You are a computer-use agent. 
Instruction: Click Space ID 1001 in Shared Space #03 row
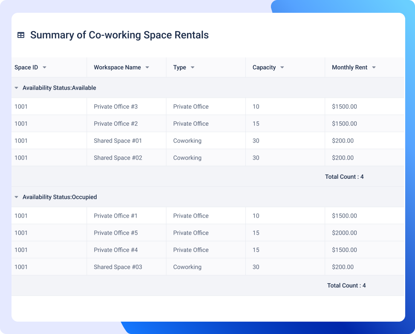(21, 267)
